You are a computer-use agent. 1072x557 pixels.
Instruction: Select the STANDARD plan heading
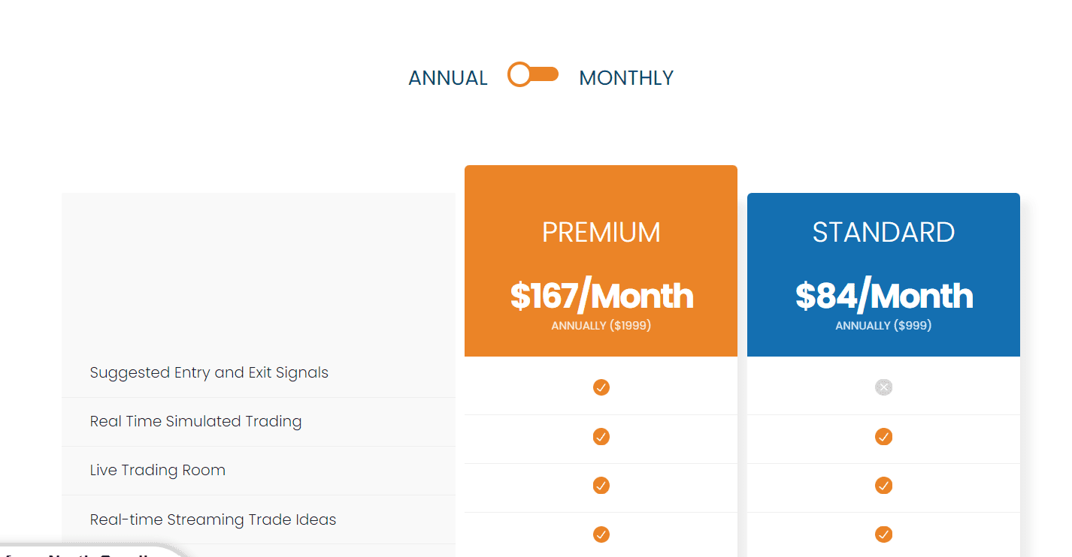(x=884, y=233)
